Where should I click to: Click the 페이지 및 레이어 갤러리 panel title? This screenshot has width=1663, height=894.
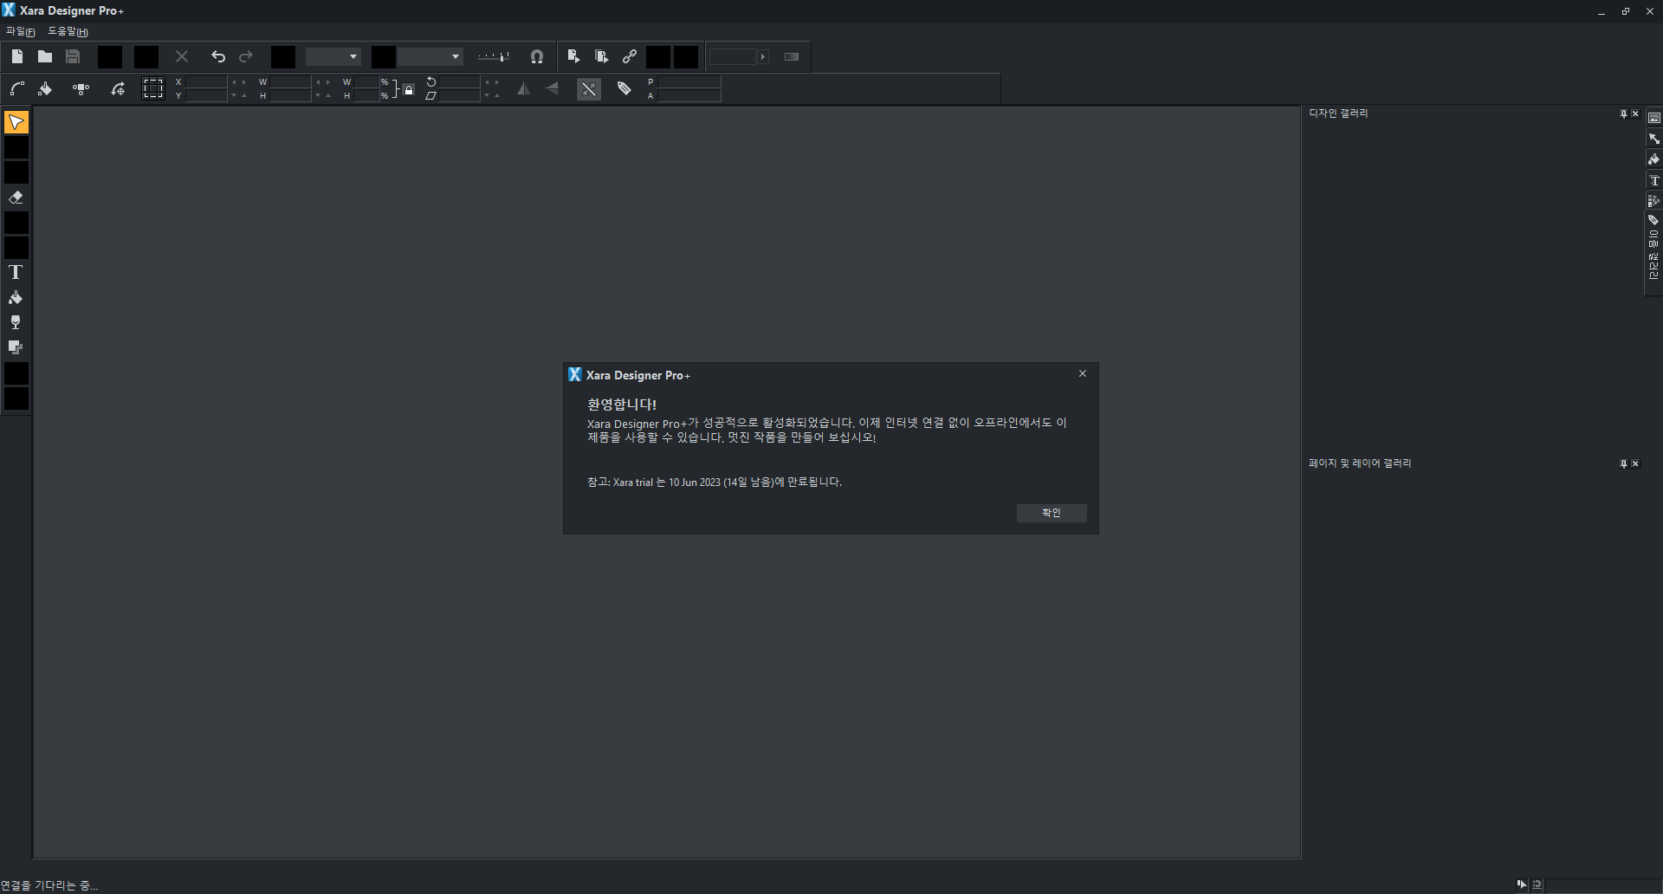[x=1360, y=463]
